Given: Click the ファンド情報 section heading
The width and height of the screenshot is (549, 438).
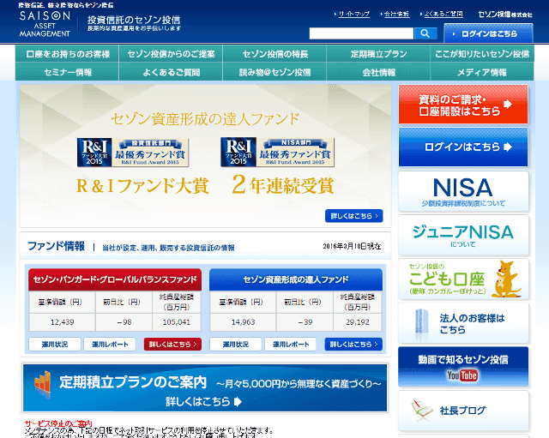Looking at the screenshot, I should [x=56, y=246].
